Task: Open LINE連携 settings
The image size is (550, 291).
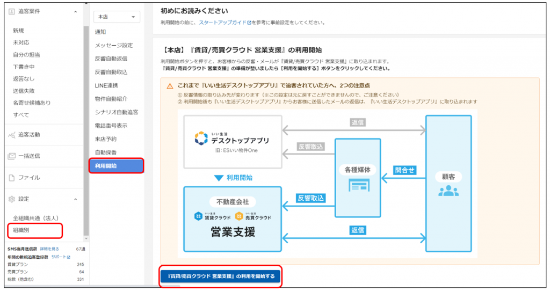Action: (x=106, y=85)
